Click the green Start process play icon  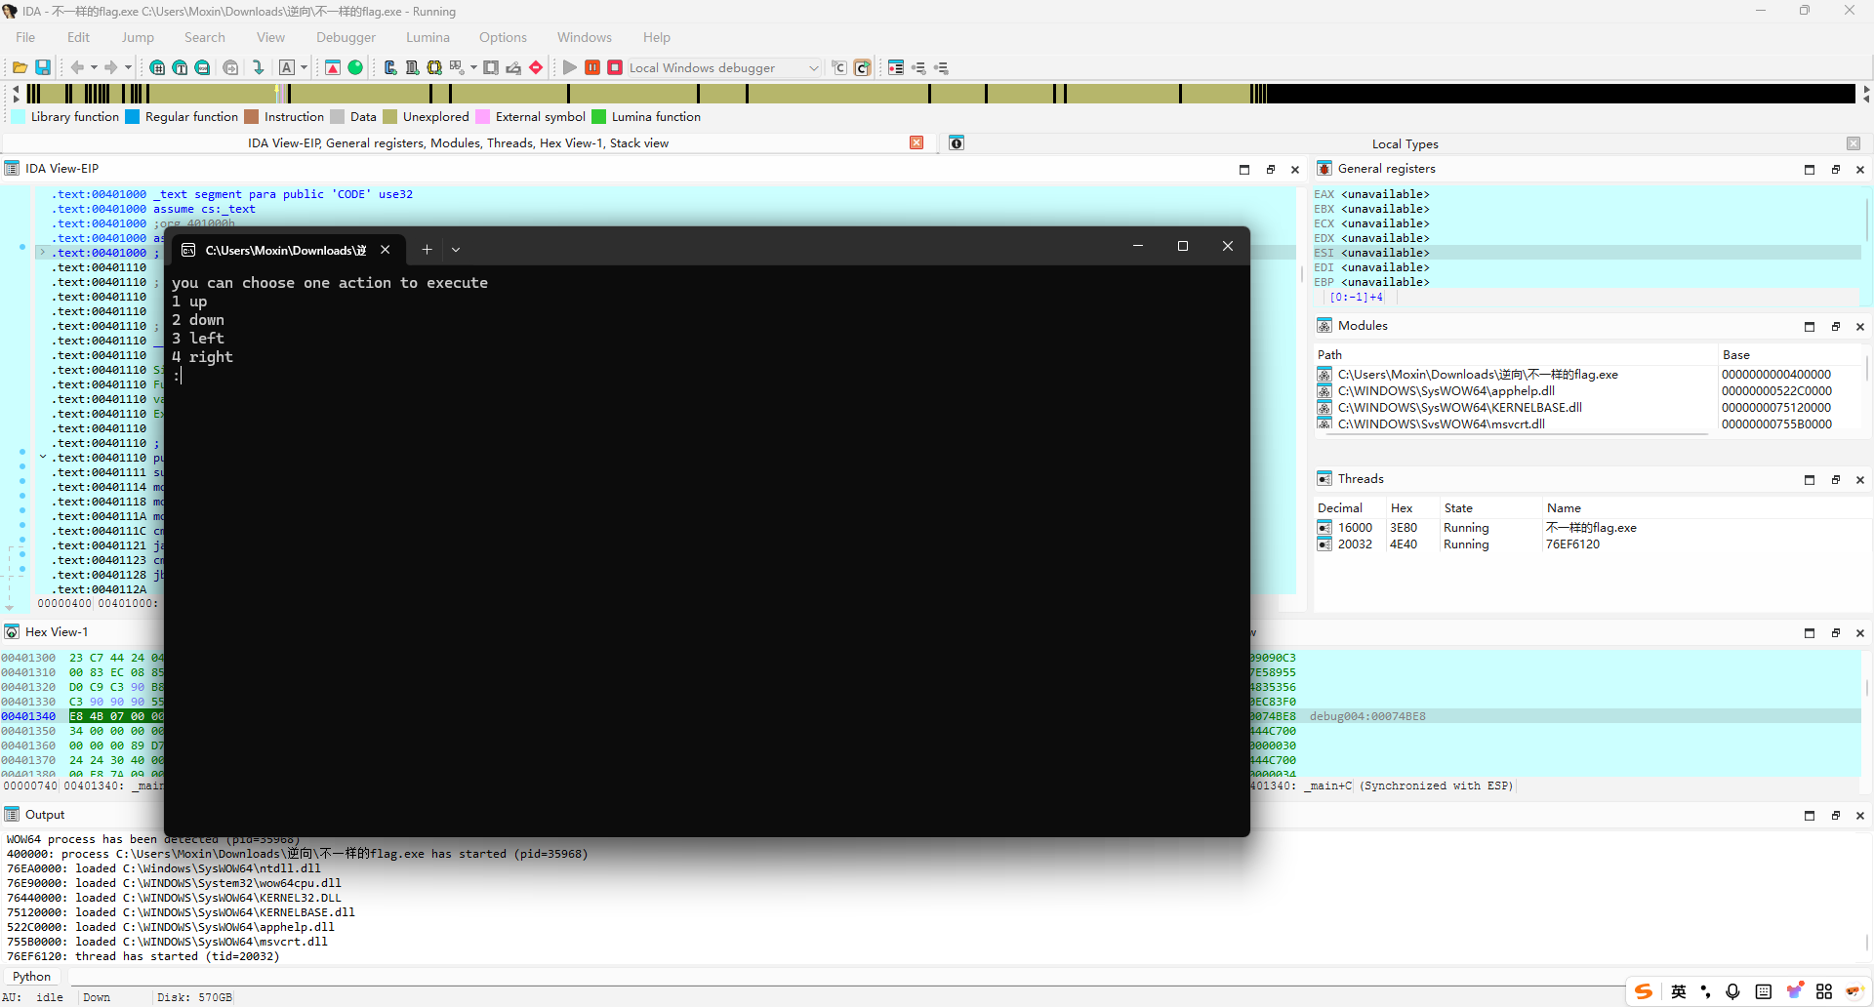click(570, 67)
